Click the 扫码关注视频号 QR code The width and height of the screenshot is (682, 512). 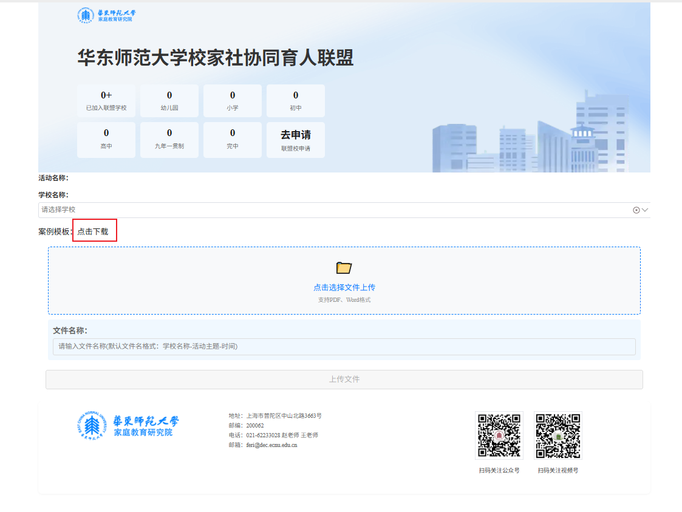click(558, 435)
